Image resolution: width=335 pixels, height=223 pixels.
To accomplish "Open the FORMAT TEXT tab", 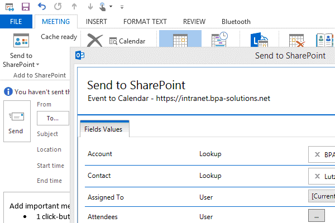I will click(145, 22).
